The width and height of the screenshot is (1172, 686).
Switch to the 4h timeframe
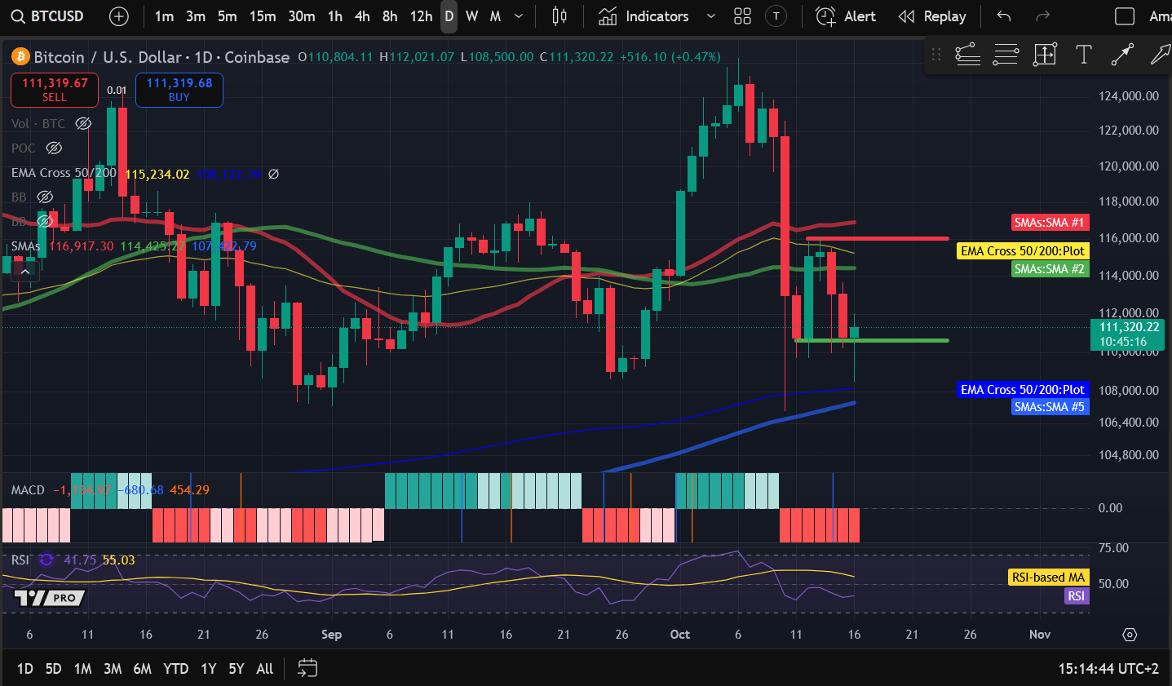[x=362, y=16]
